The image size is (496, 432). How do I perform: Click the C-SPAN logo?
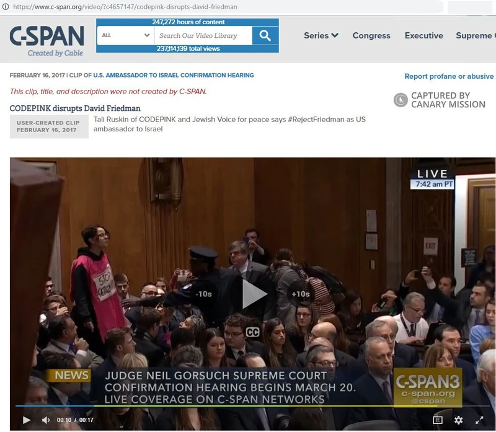tap(47, 41)
